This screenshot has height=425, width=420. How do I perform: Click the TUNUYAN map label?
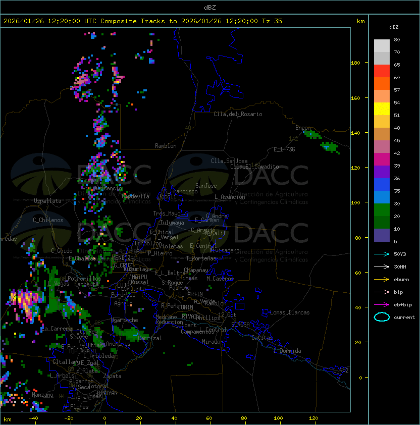tap(107, 393)
